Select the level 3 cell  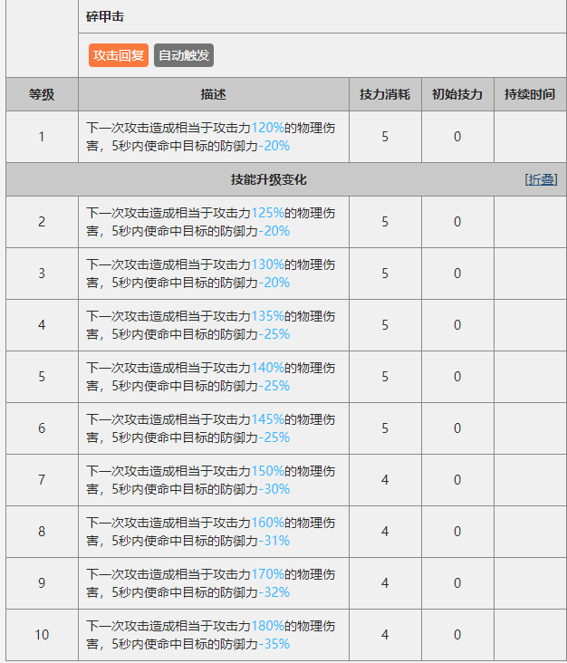pos(42,274)
